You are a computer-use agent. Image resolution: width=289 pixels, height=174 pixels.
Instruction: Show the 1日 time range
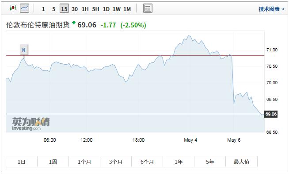[x=22, y=162]
